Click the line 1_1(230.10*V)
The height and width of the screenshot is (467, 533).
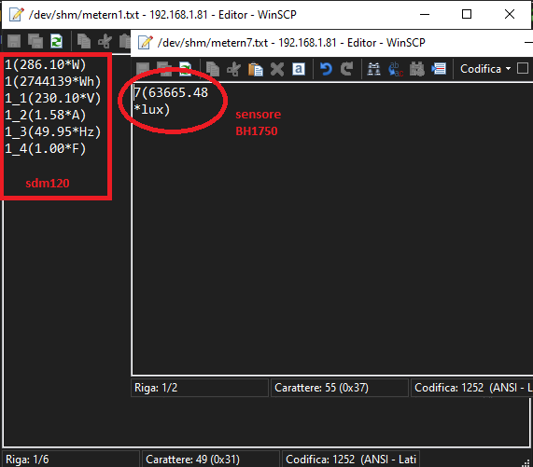click(x=53, y=99)
